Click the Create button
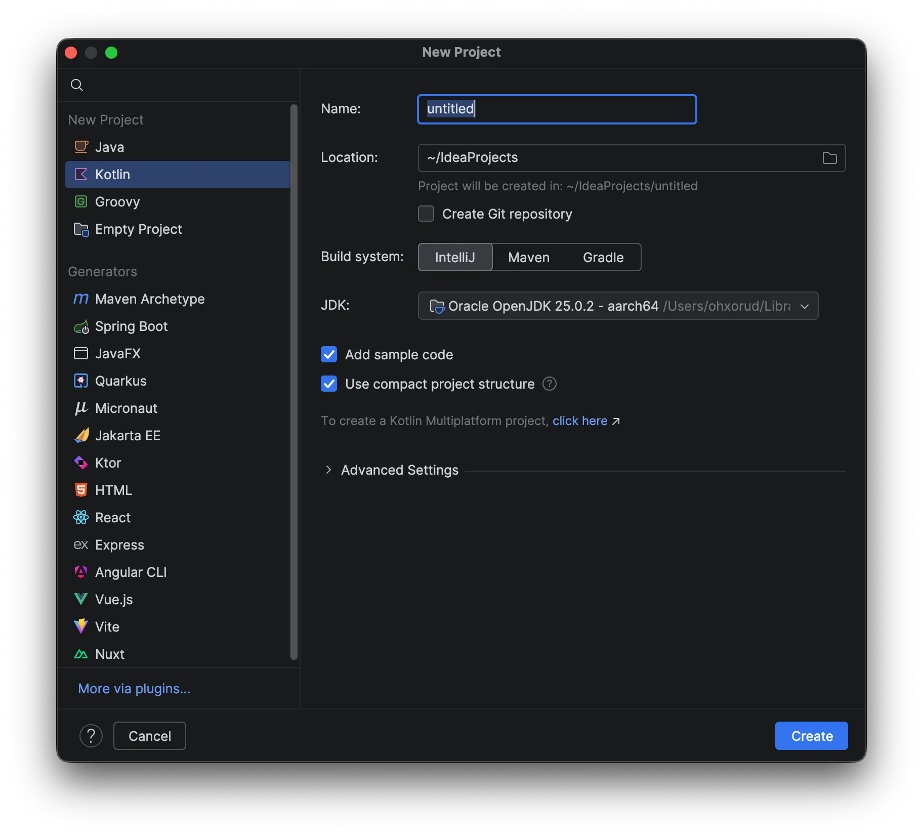923x837 pixels. click(811, 735)
